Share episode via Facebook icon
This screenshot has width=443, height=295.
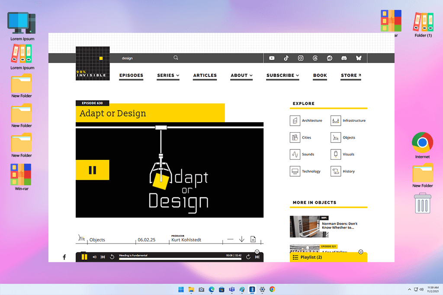tap(64, 257)
